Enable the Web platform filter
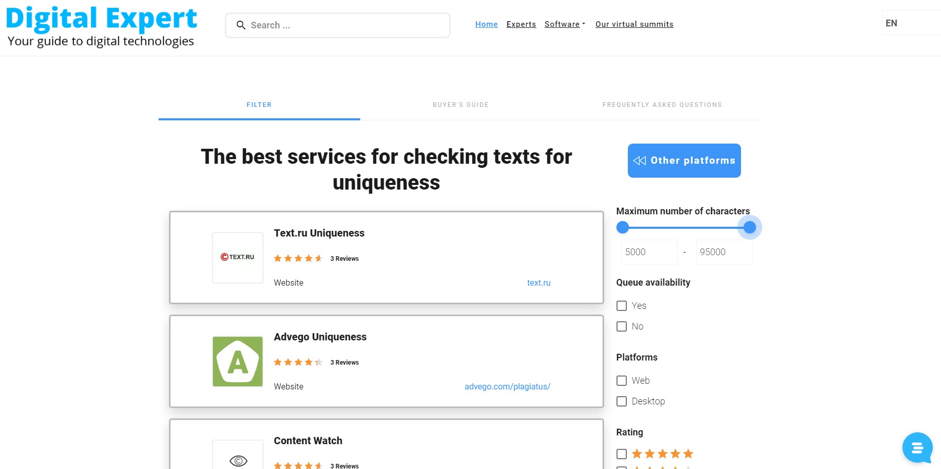This screenshot has height=469, width=941. click(x=622, y=381)
